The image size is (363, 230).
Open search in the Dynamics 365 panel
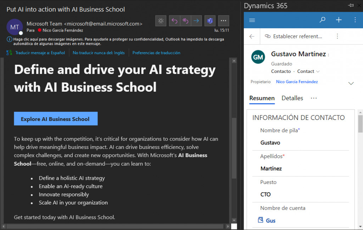click(322, 20)
